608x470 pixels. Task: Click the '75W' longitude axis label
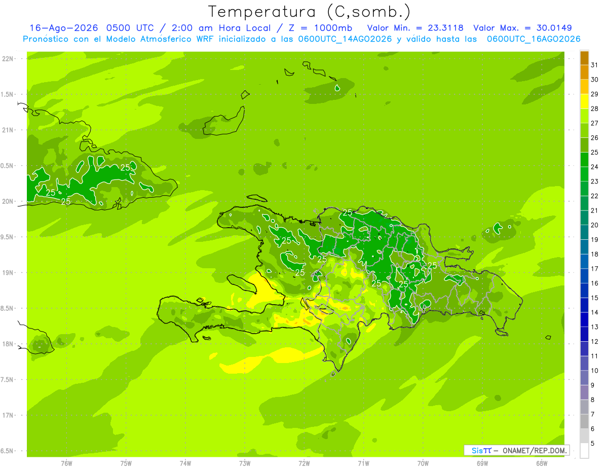tap(126, 463)
